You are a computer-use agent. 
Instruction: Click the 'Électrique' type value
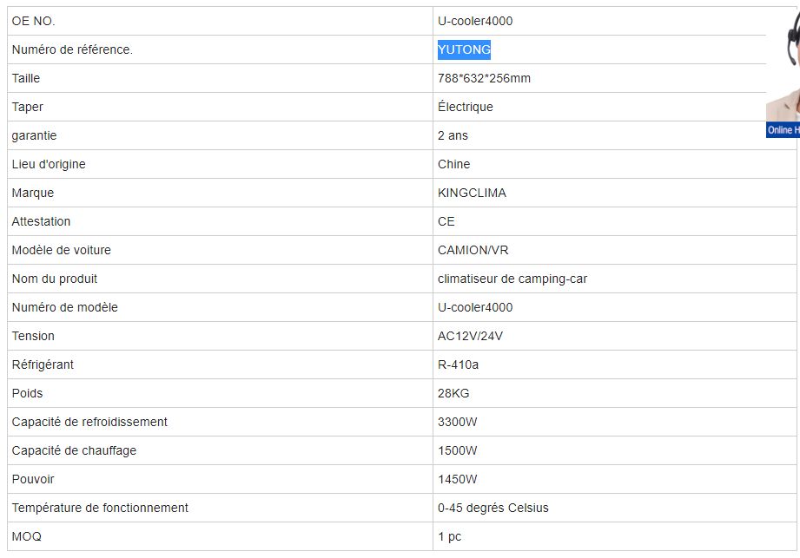465,107
